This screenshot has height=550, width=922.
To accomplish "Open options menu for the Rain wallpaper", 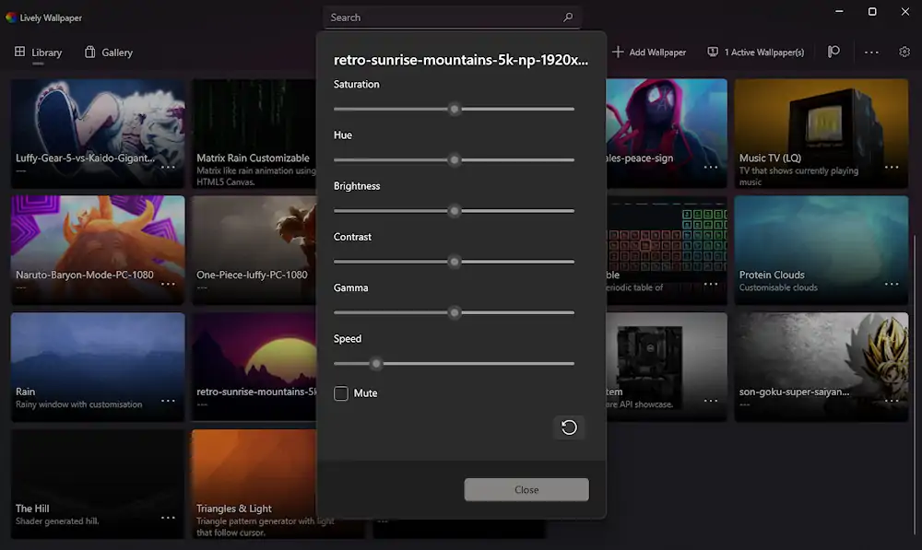I will click(x=168, y=401).
